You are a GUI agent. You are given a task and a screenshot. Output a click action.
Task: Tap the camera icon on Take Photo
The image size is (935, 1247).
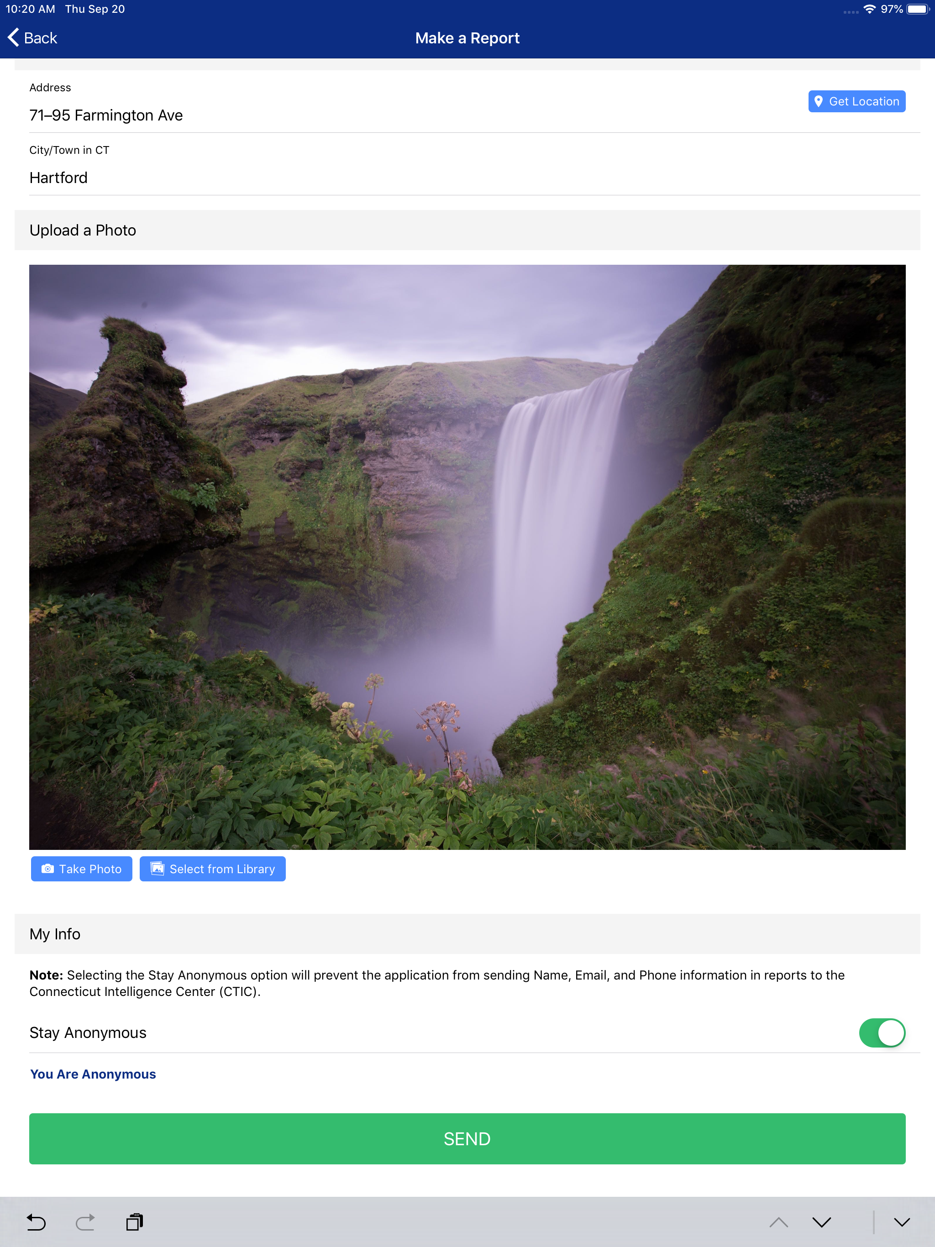48,869
